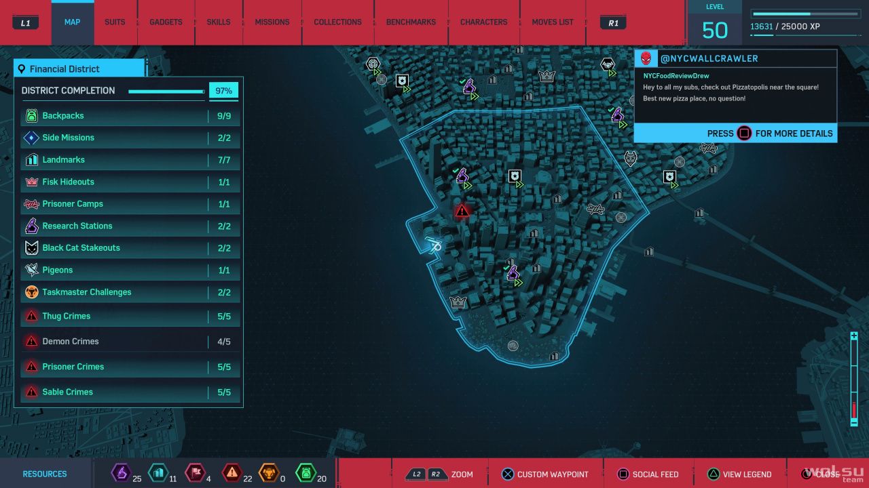Select the Fisk hideout crown inside the Financial District
Screen dimensions: 869x488
tap(458, 301)
